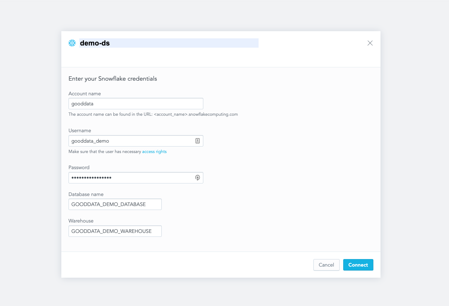Close the dialog with the X icon

pos(370,43)
